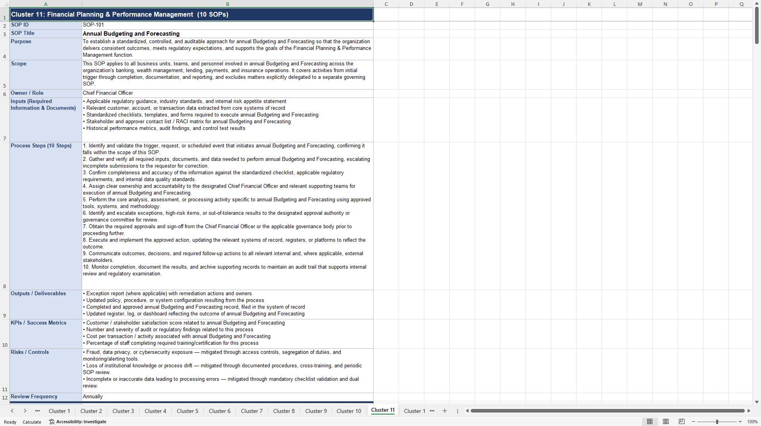Click vertical scrollbar down arrow

pyautogui.click(x=757, y=402)
